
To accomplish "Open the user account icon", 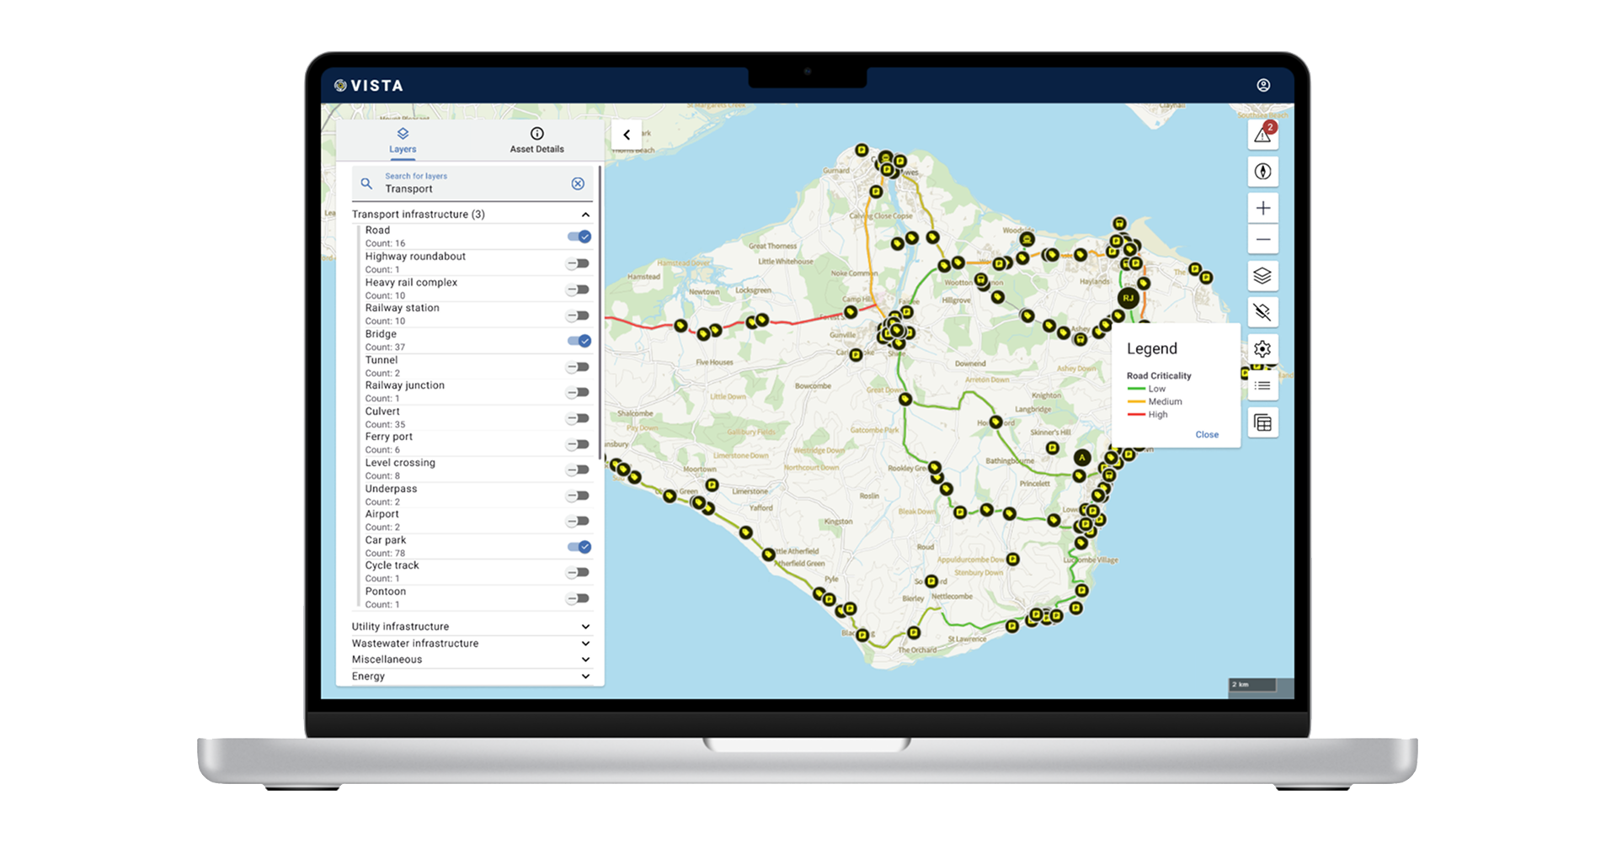I will point(1263,85).
